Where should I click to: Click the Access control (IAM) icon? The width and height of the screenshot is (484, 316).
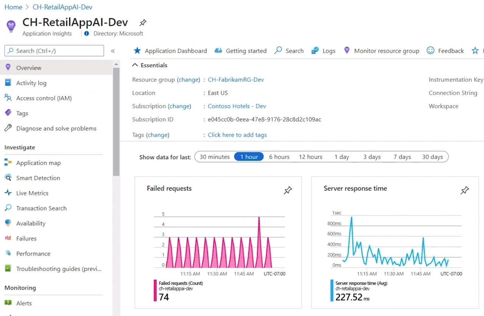(8, 98)
